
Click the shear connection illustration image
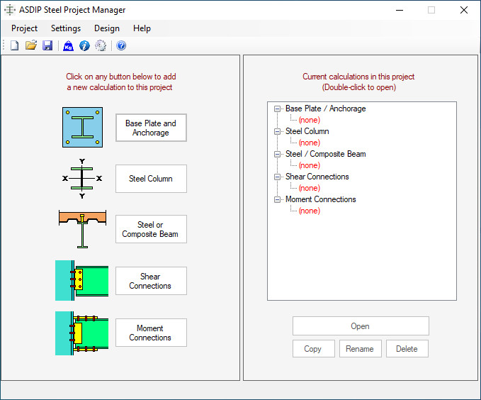point(81,280)
